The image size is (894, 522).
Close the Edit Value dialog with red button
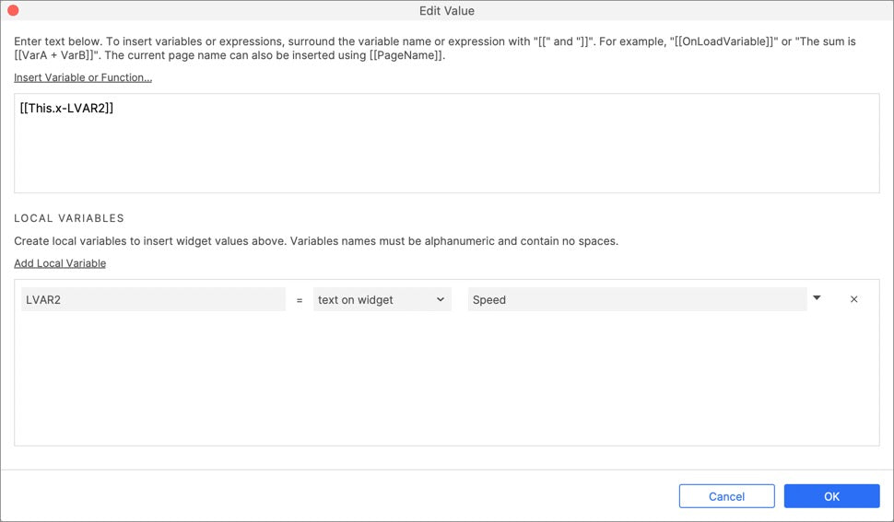(x=13, y=11)
